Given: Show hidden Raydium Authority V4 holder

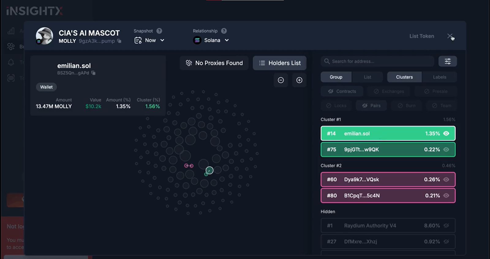Looking at the screenshot, I should 446,226.
